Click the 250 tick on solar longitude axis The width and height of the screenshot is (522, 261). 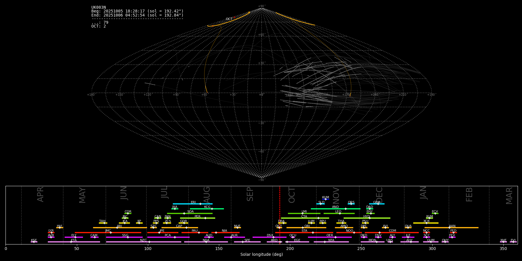(x=361, y=249)
